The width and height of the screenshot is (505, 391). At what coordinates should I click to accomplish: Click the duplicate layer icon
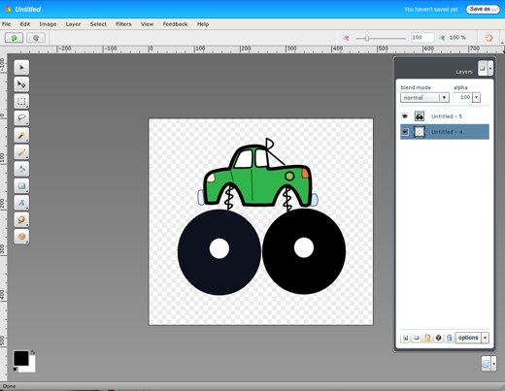[417, 338]
